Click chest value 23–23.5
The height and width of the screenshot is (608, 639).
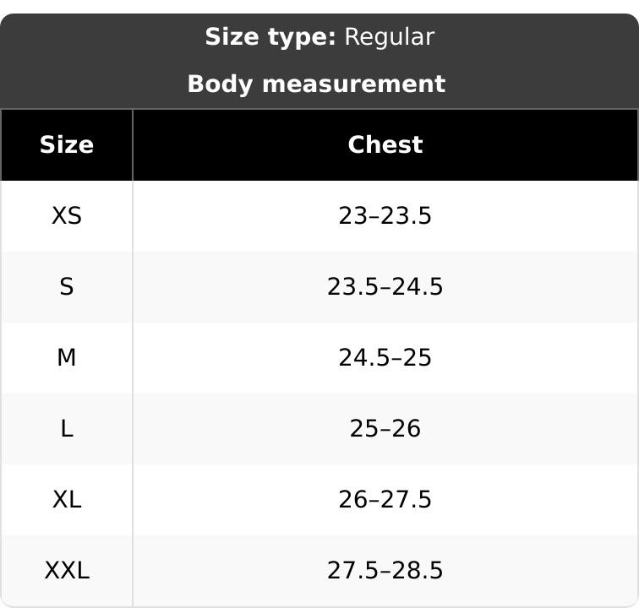[385, 216]
